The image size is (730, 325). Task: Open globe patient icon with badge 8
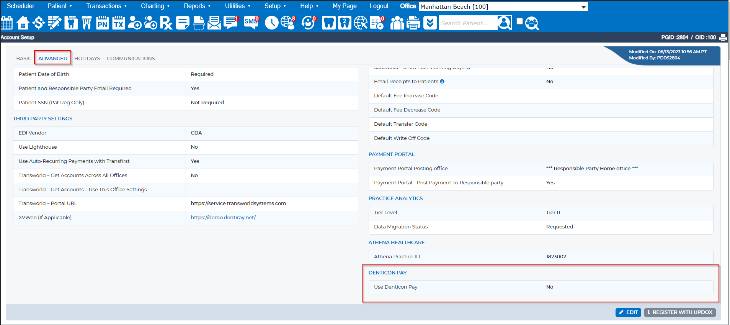288,23
